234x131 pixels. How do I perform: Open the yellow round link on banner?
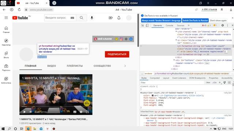tap(116, 39)
